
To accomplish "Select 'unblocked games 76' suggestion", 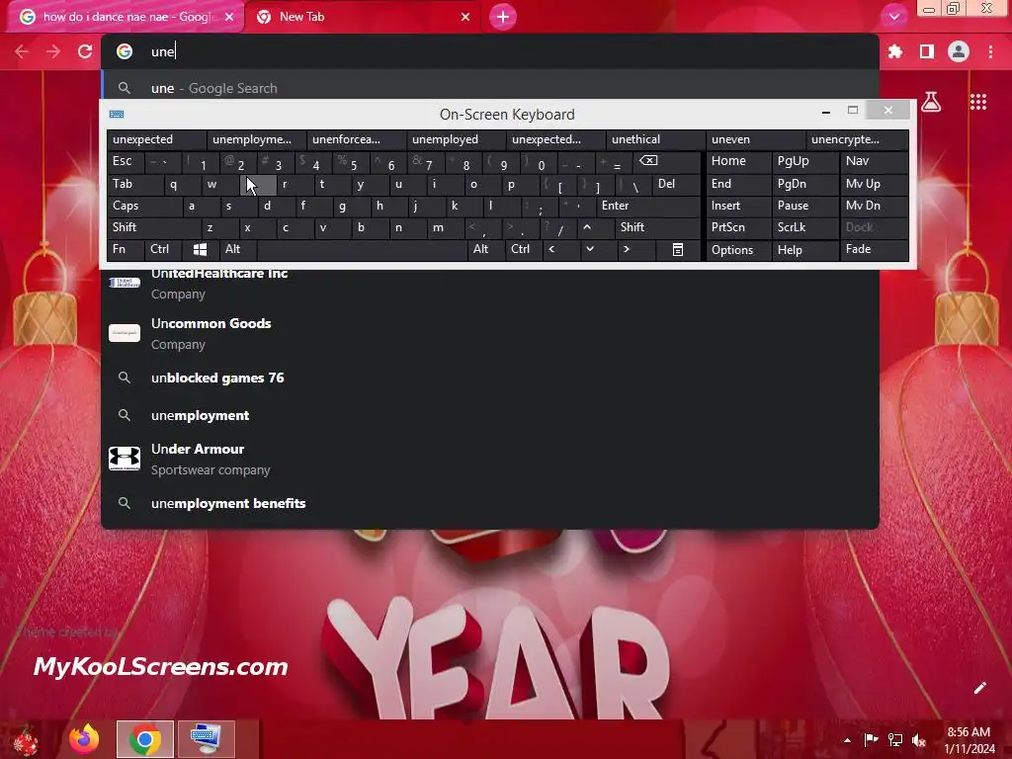I will point(490,379).
